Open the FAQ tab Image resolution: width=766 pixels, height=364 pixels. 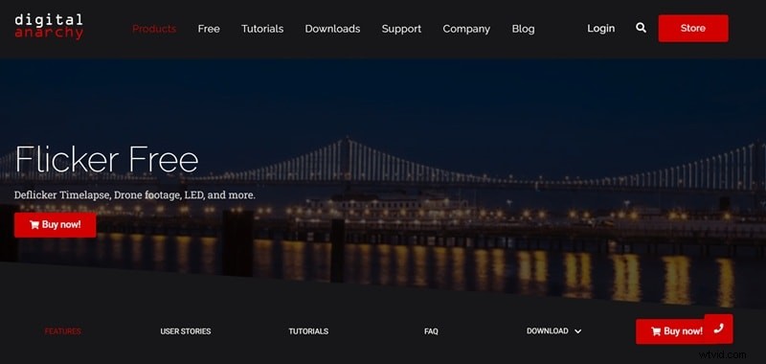point(431,331)
